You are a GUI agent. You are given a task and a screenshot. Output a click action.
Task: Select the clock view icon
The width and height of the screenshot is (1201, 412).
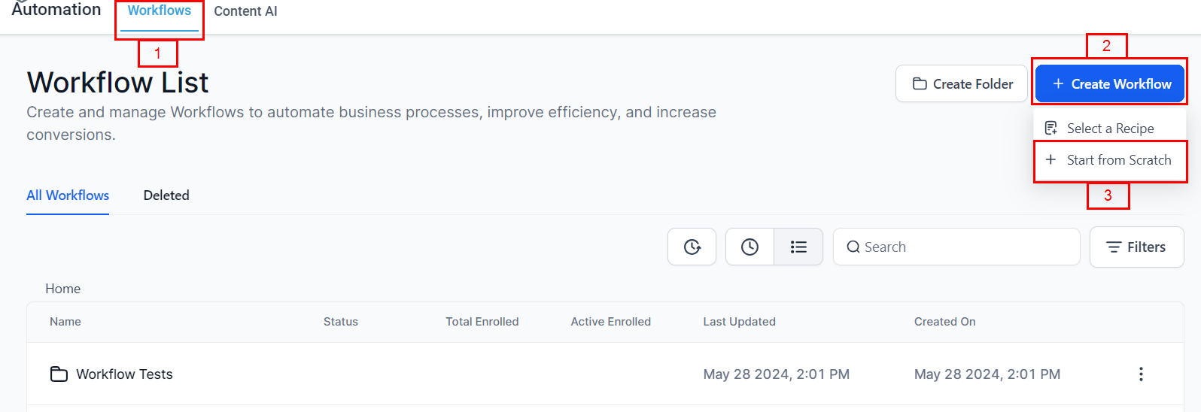click(x=749, y=247)
